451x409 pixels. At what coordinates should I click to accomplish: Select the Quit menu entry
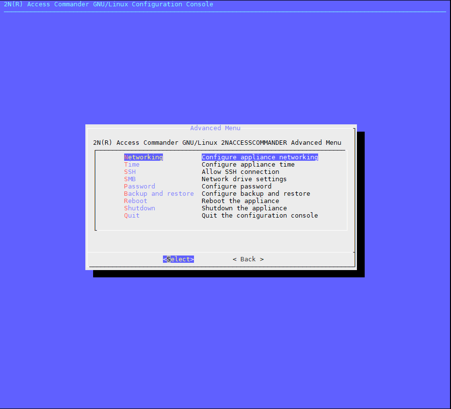[x=132, y=216]
